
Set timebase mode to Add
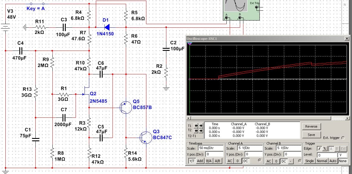click(201, 161)
